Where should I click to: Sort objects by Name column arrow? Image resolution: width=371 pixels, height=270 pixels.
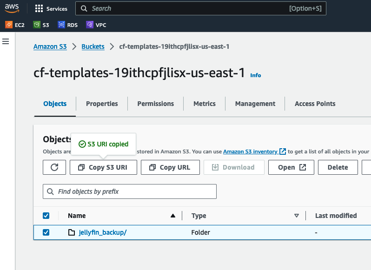[173, 216]
